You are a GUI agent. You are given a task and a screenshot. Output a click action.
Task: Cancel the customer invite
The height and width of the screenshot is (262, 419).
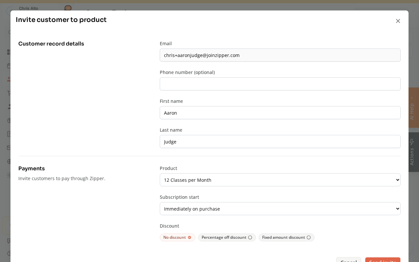349,260
